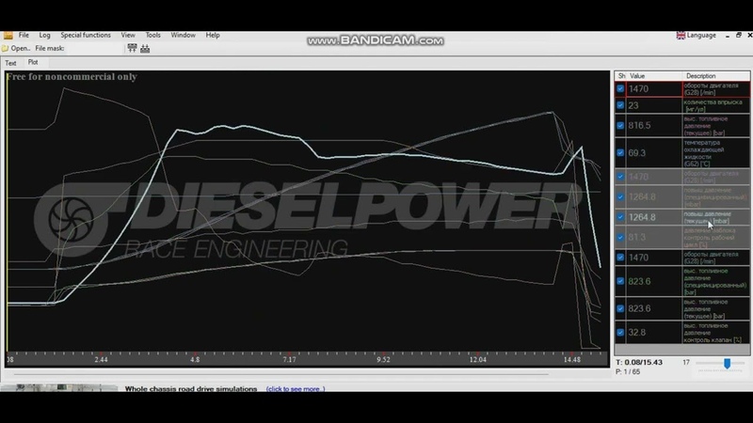Toggle the checkbox for dimmed 1264.8 specified row
Viewport: 753px width, 423px height.
[620, 196]
